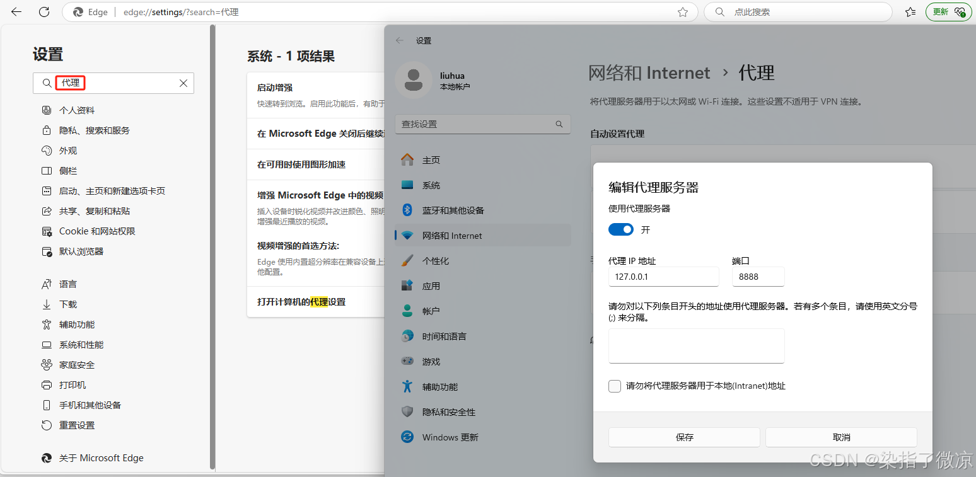Click the 打印机 printer icon
The width and height of the screenshot is (976, 477).
coord(46,385)
